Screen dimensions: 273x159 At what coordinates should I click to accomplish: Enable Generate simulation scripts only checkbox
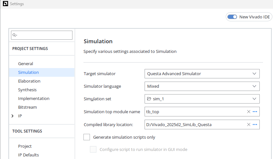(x=87, y=137)
